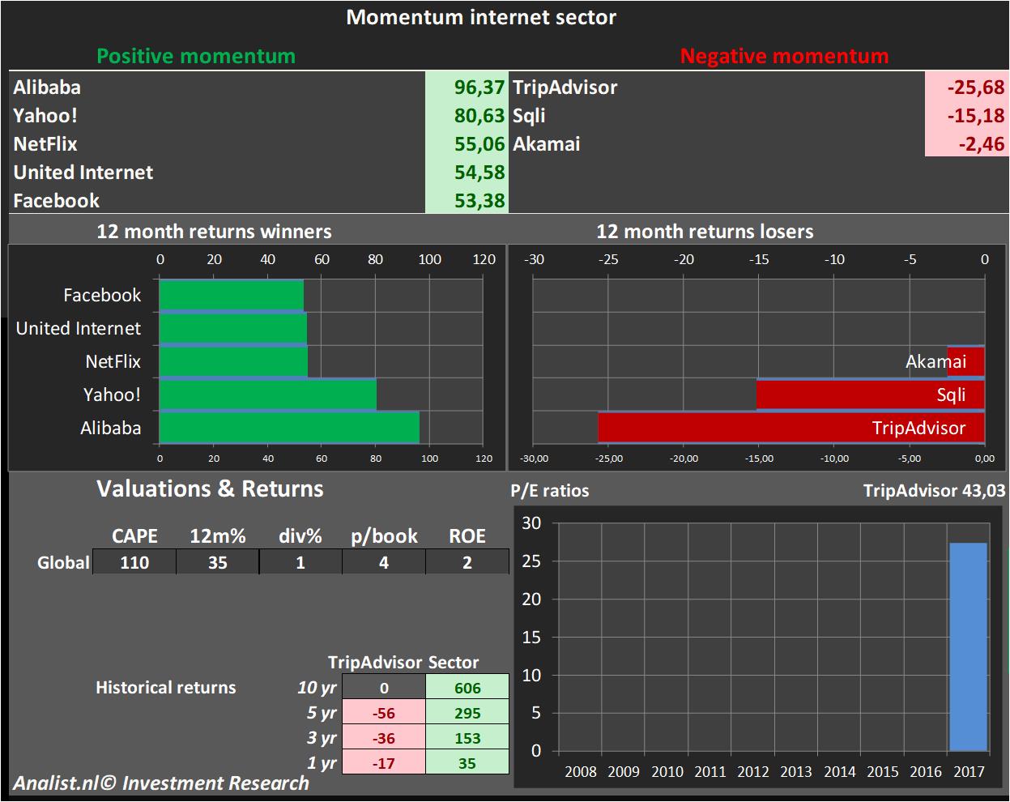Click the blue 2017 bar in the P/E chart
Viewport: 1010px width, 802px height.
click(969, 646)
